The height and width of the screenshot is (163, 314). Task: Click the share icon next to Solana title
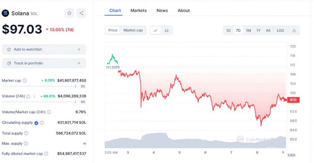click(x=81, y=13)
